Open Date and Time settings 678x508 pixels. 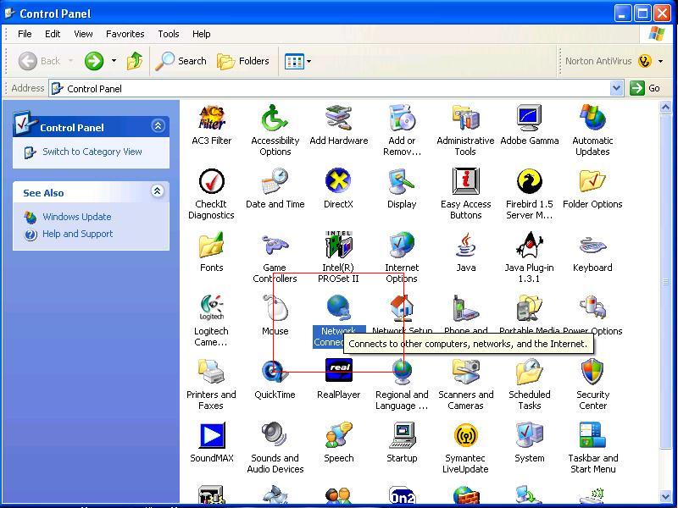[x=275, y=181]
